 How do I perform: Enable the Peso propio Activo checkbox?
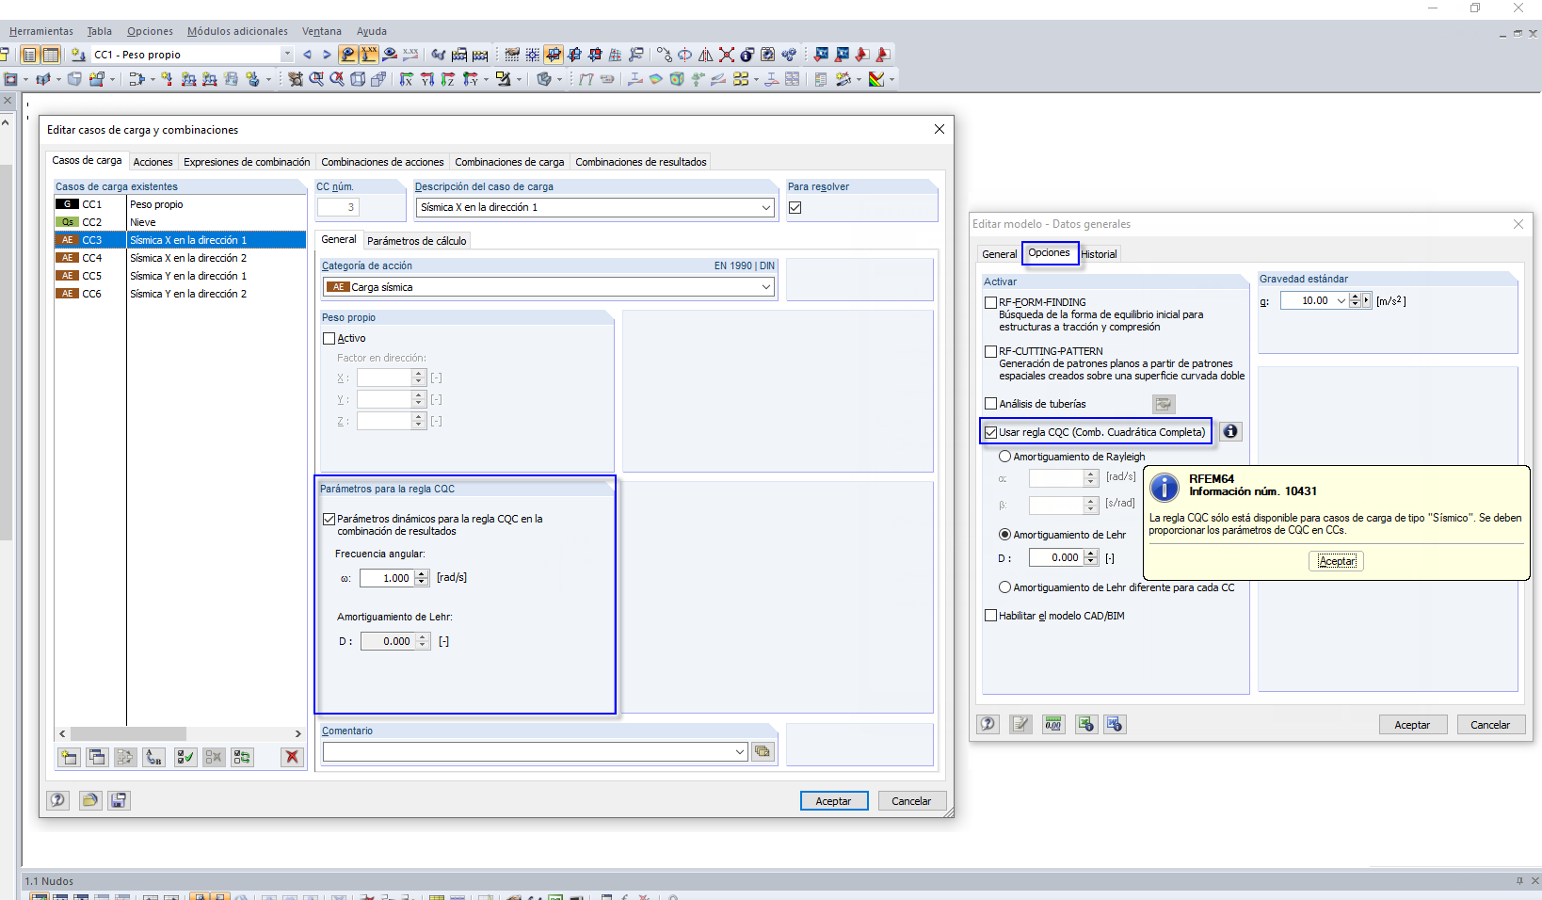329,338
